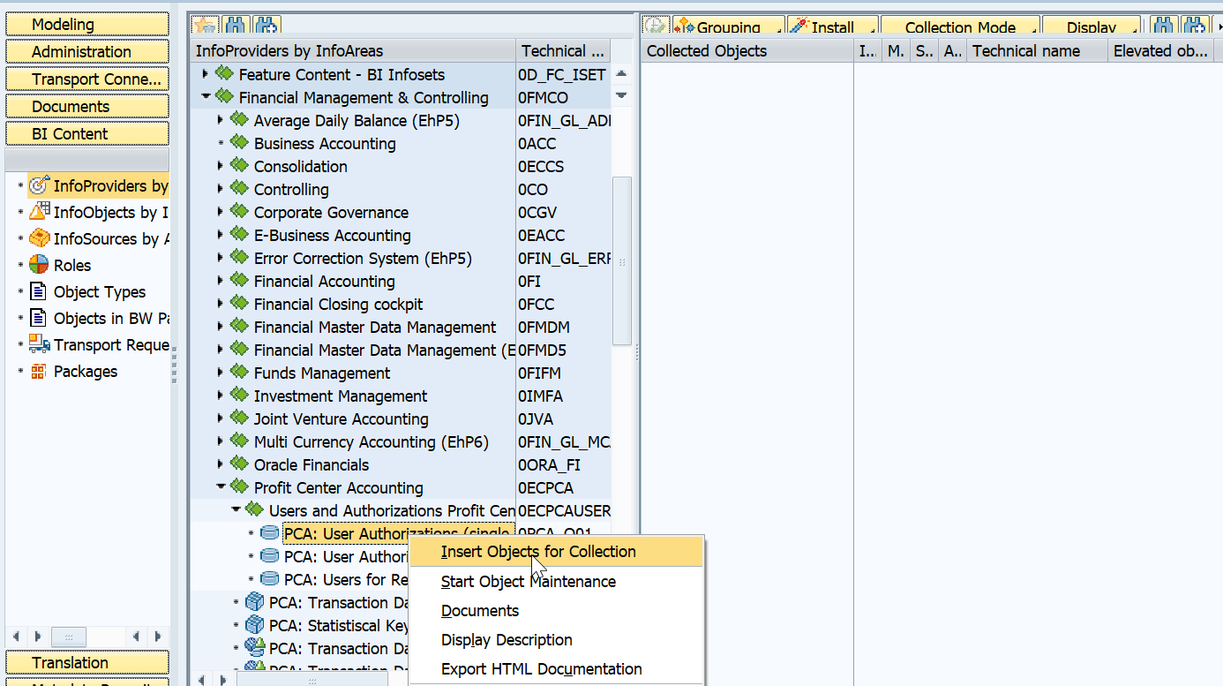The image size is (1223, 686).
Task: Click the Funds Management InfoArea icon
Action: [239, 372]
